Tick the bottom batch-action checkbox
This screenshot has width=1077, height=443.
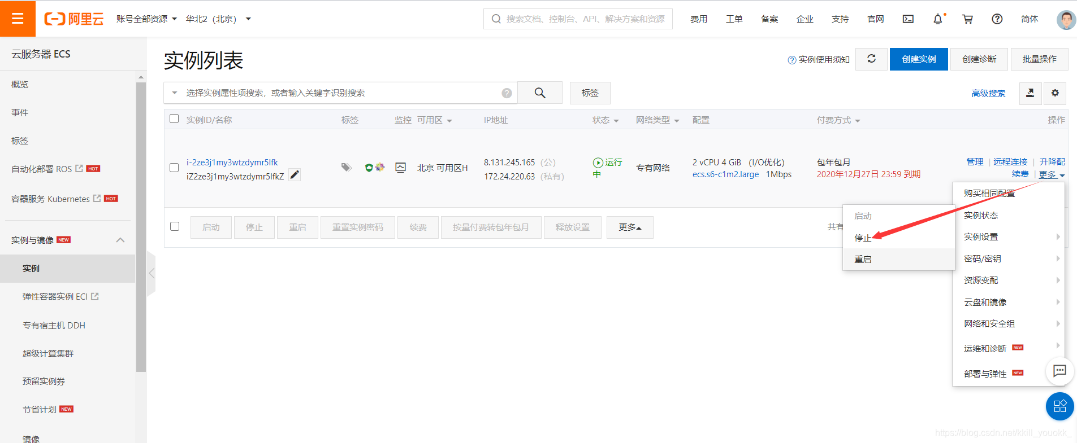(175, 226)
